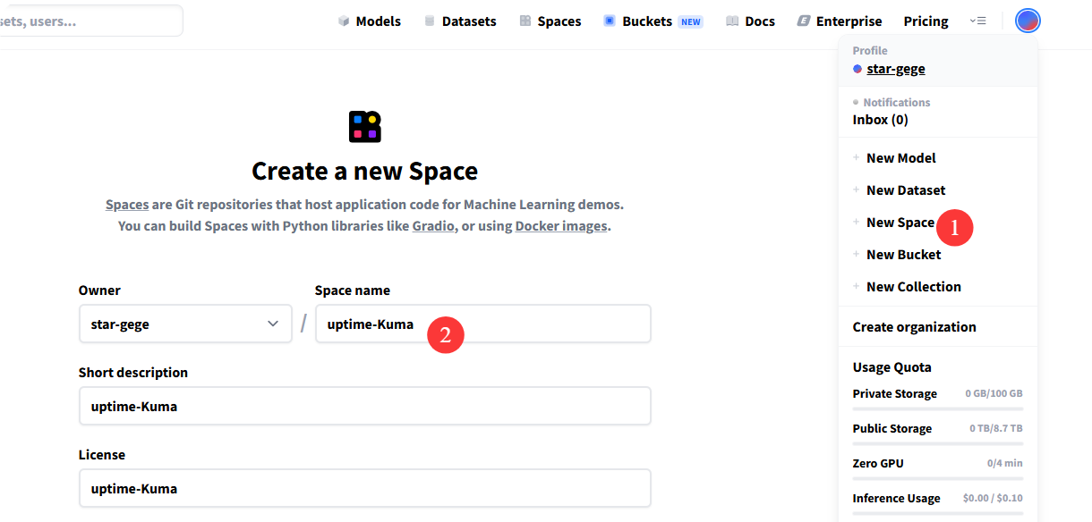The height and width of the screenshot is (522, 1092).
Task: Choose New Space in the profile menu
Action: pyautogui.click(x=900, y=223)
